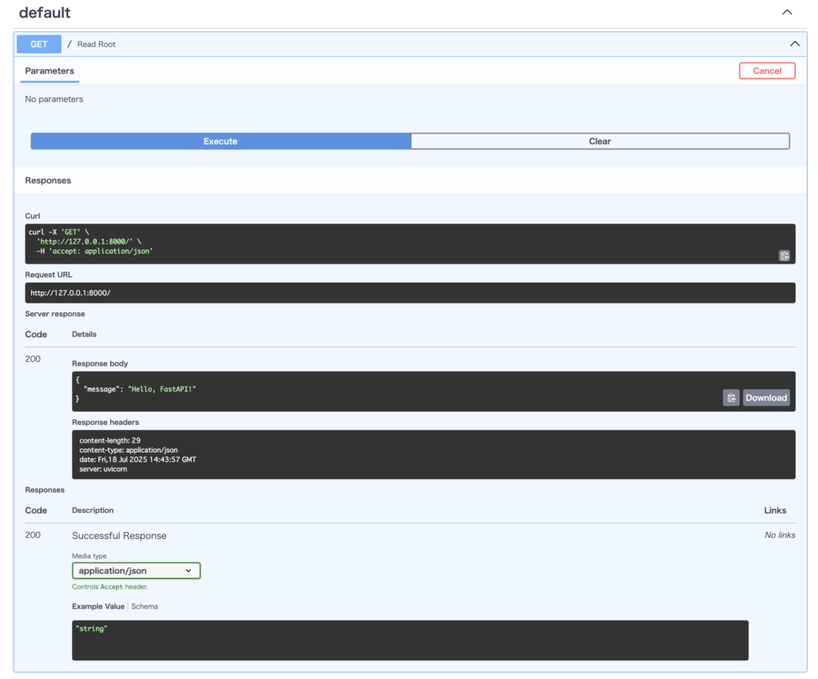Click the default tag heading
The image size is (818, 679).
(45, 13)
